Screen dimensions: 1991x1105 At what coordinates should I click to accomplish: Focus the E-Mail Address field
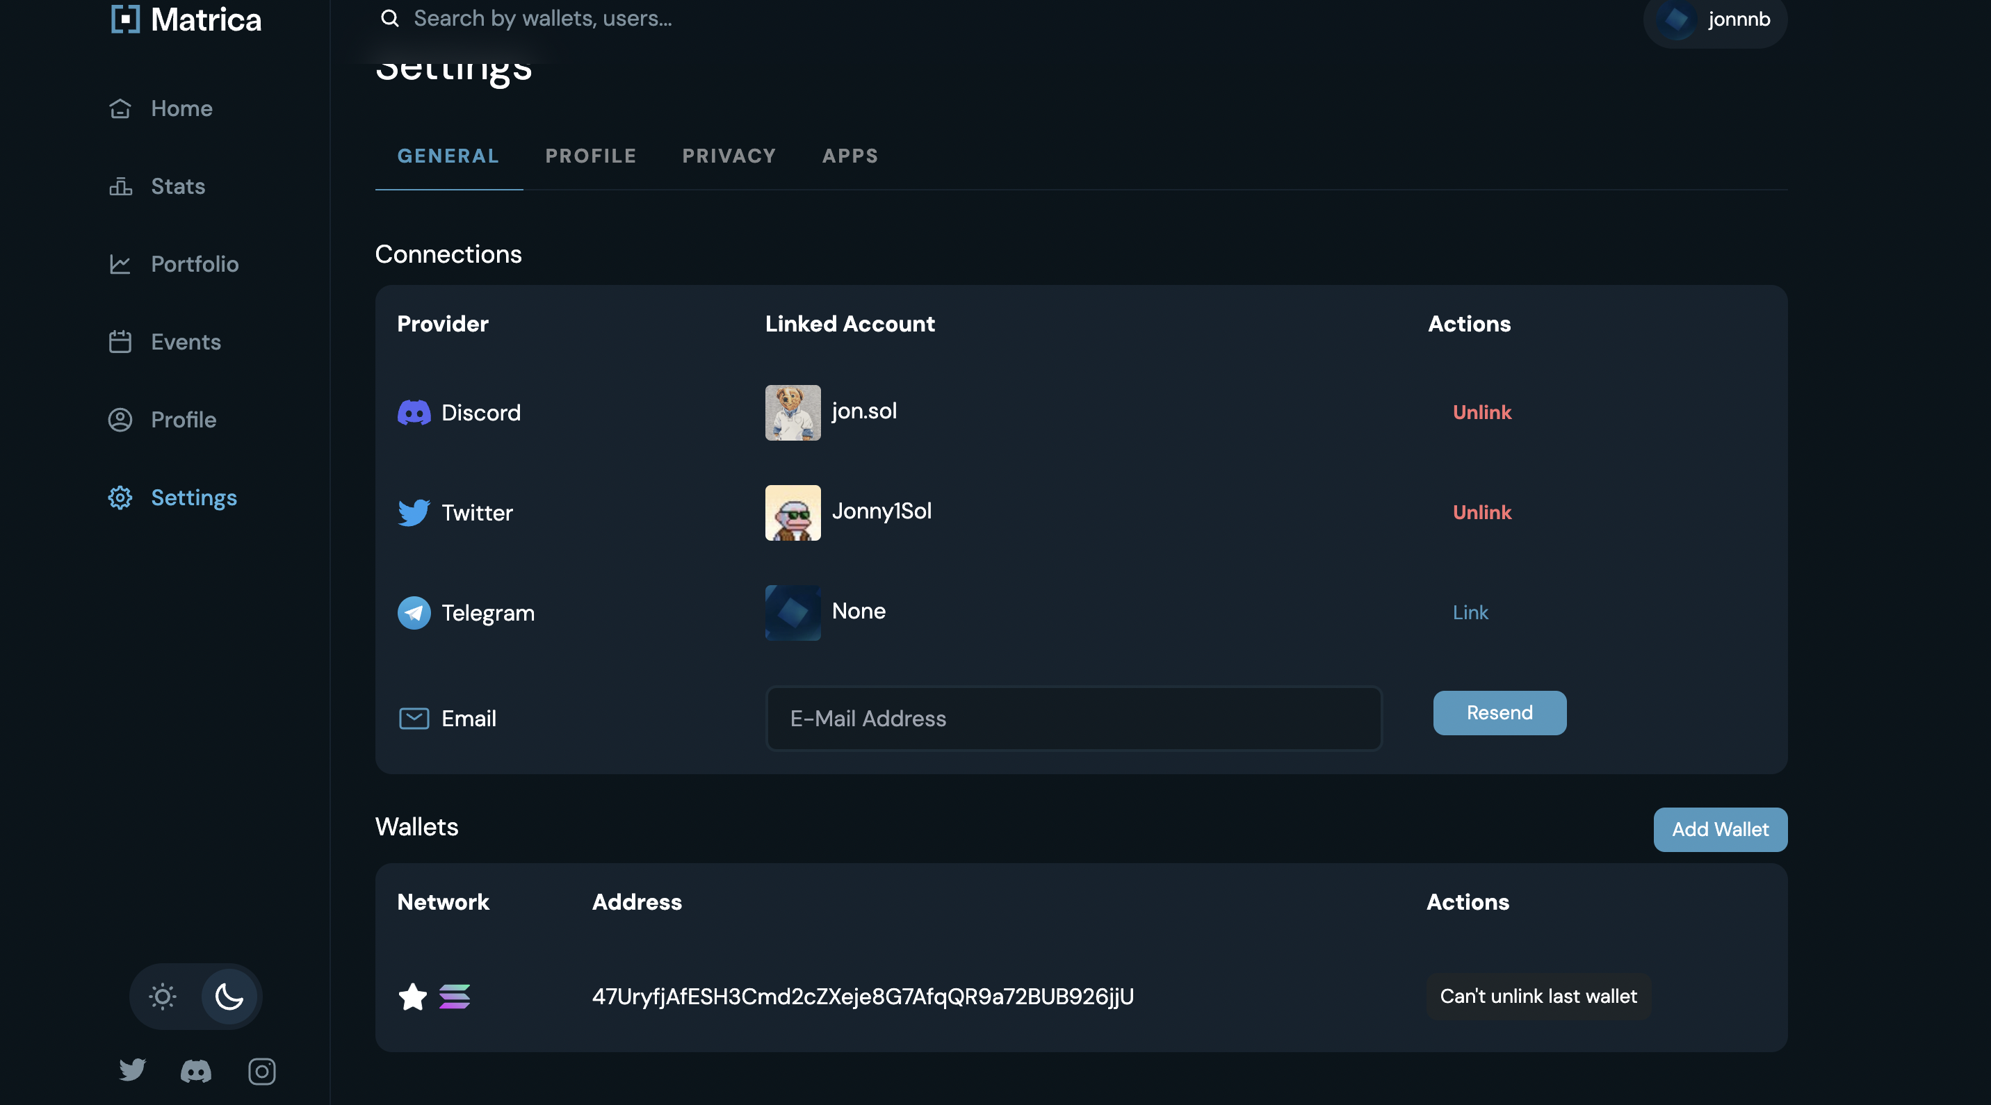(x=1073, y=719)
